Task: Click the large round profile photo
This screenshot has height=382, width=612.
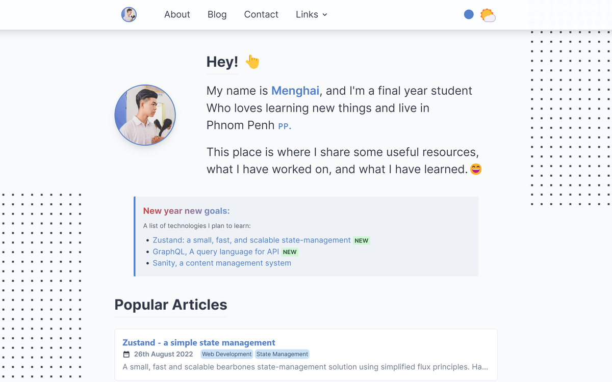Action: click(145, 115)
